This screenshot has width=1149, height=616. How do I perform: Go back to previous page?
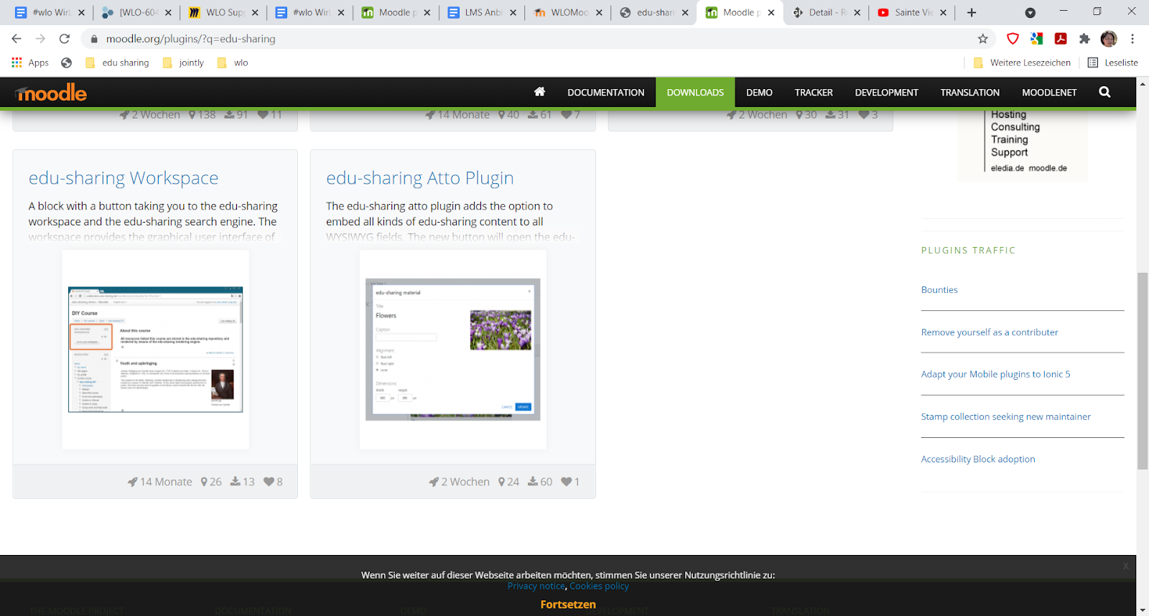pos(17,39)
